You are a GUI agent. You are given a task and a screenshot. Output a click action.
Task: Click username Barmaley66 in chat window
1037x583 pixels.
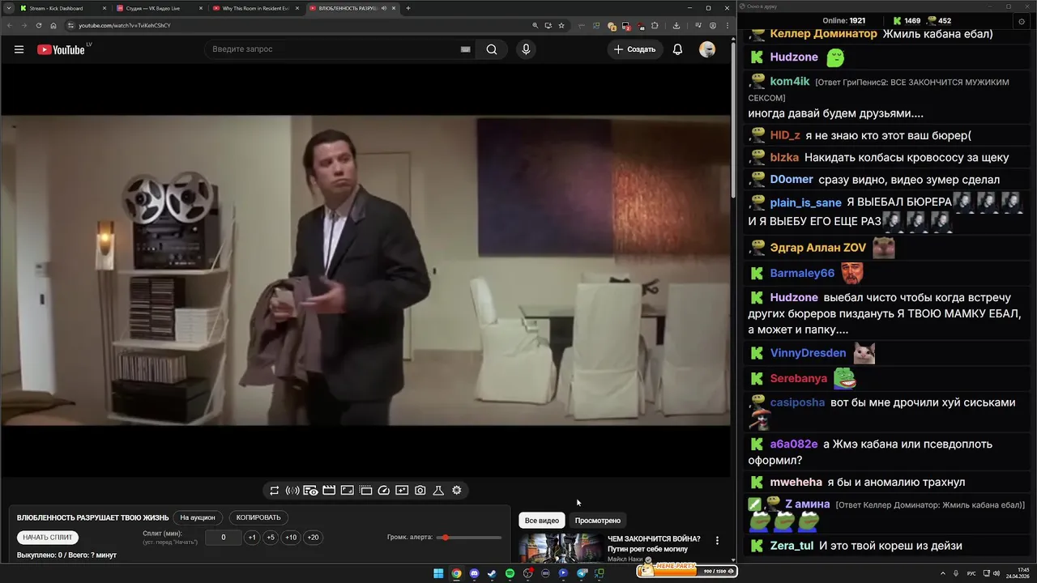click(802, 273)
